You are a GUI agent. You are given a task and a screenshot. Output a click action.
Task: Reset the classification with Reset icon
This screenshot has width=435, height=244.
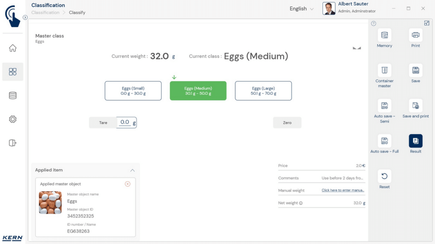(x=384, y=176)
